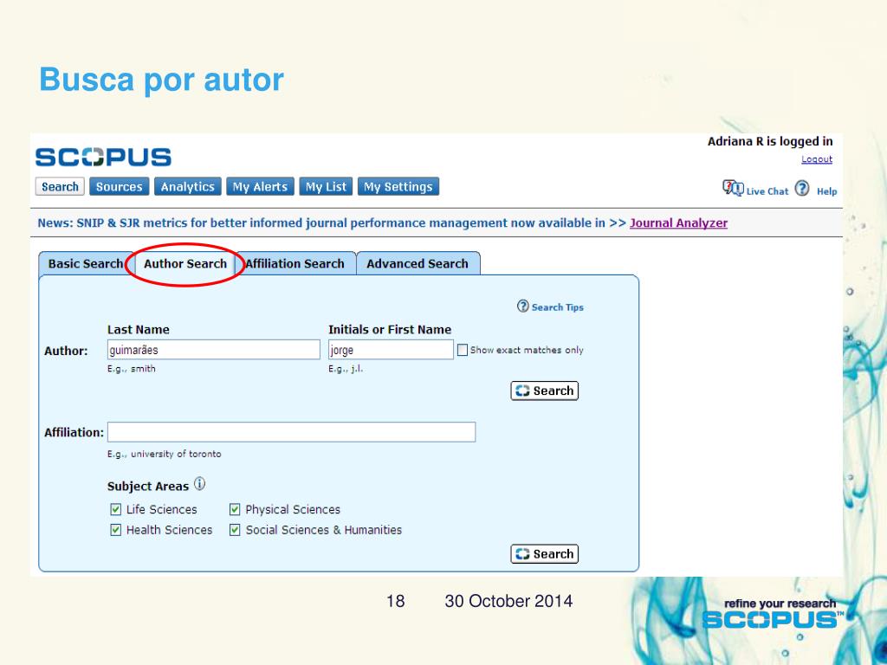Click the Search Tips question icon
Viewport: 887px width, 665px height.
coord(522,307)
